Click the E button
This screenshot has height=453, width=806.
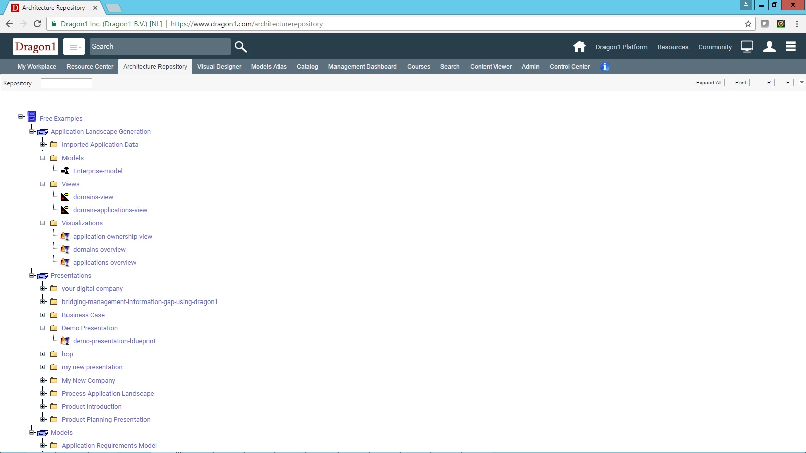[x=788, y=83]
